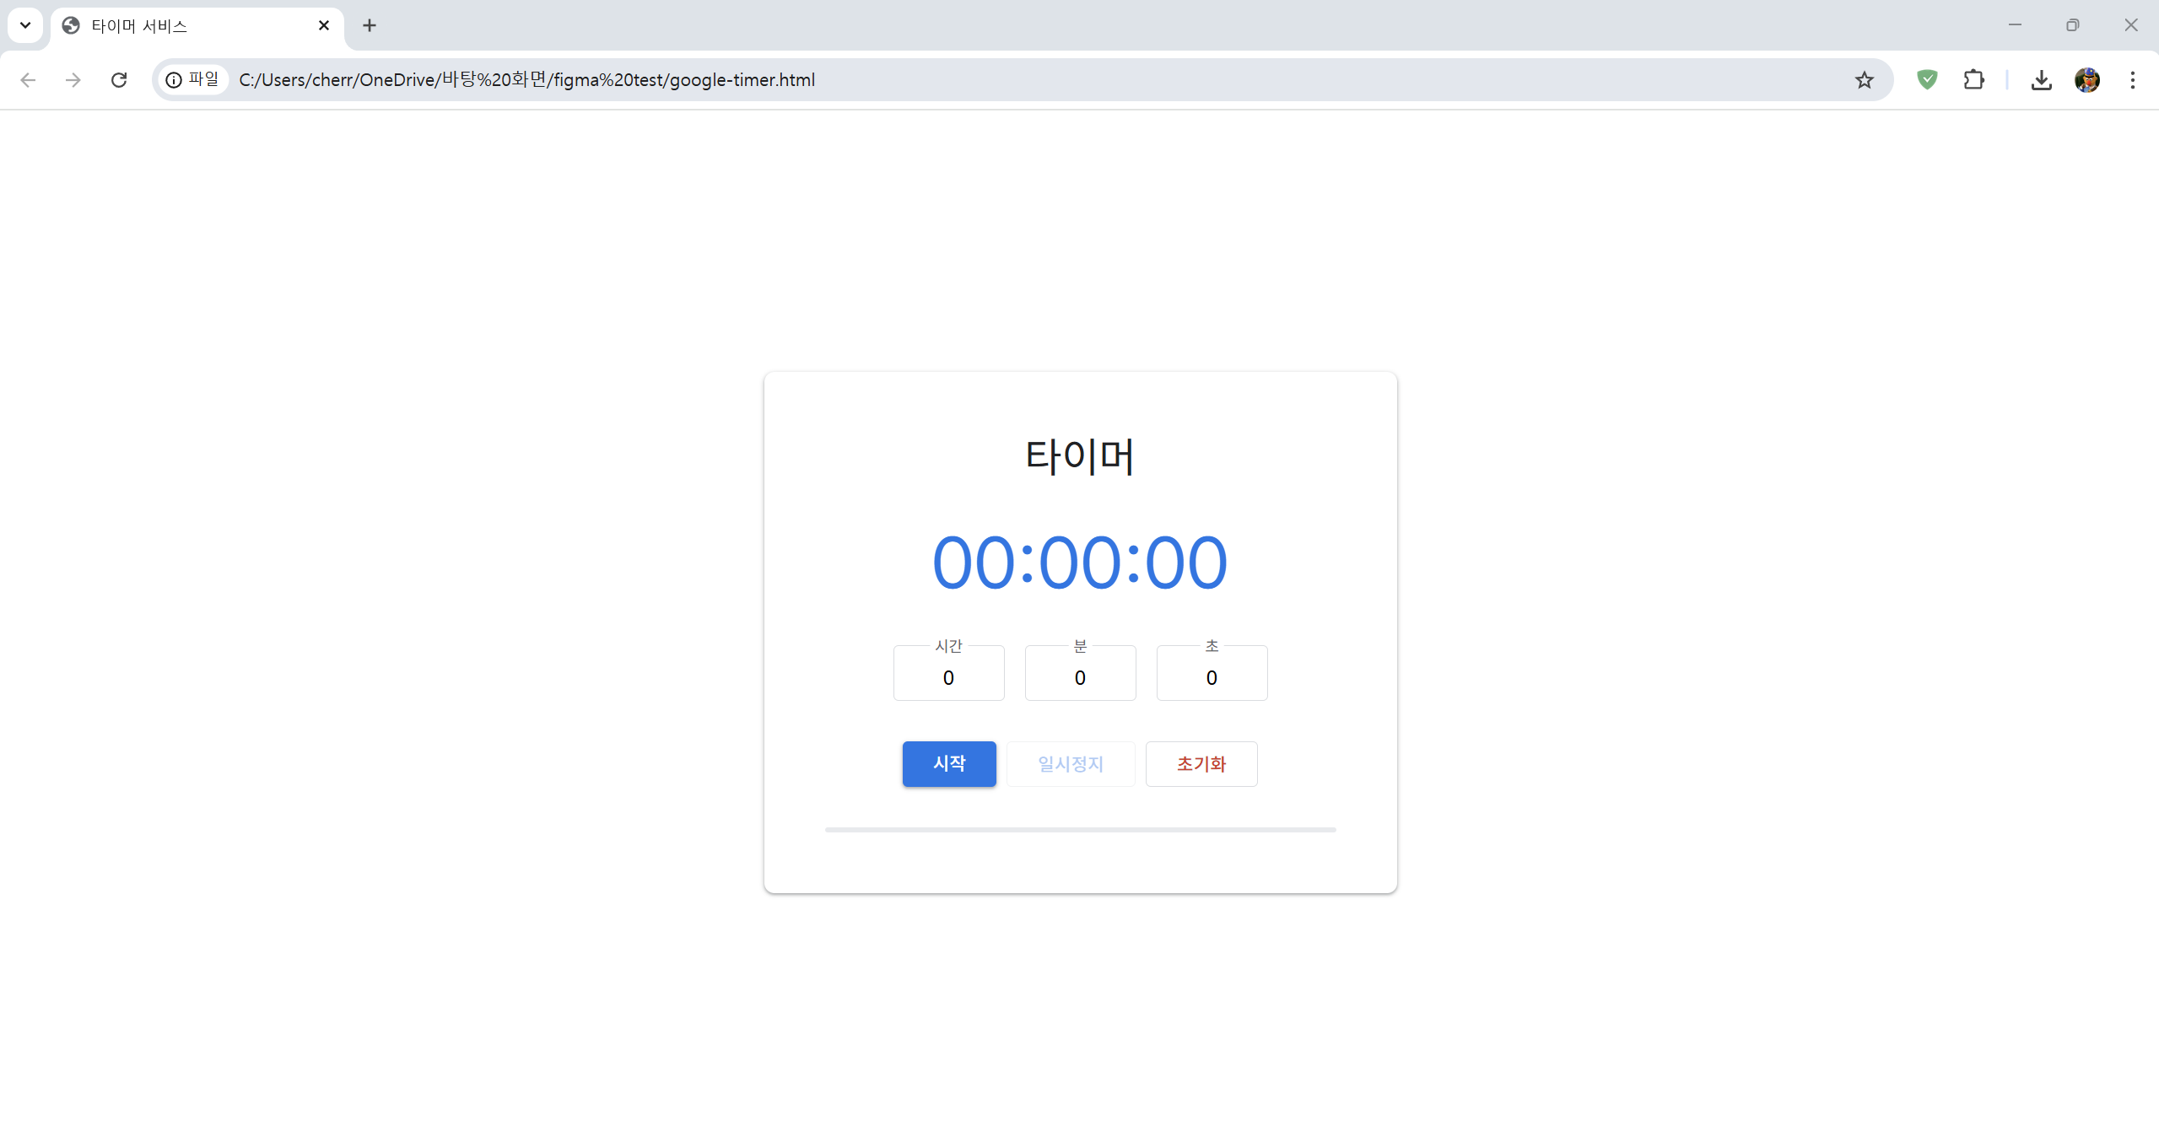
Task: Click the timer progress bar
Action: [1080, 830]
